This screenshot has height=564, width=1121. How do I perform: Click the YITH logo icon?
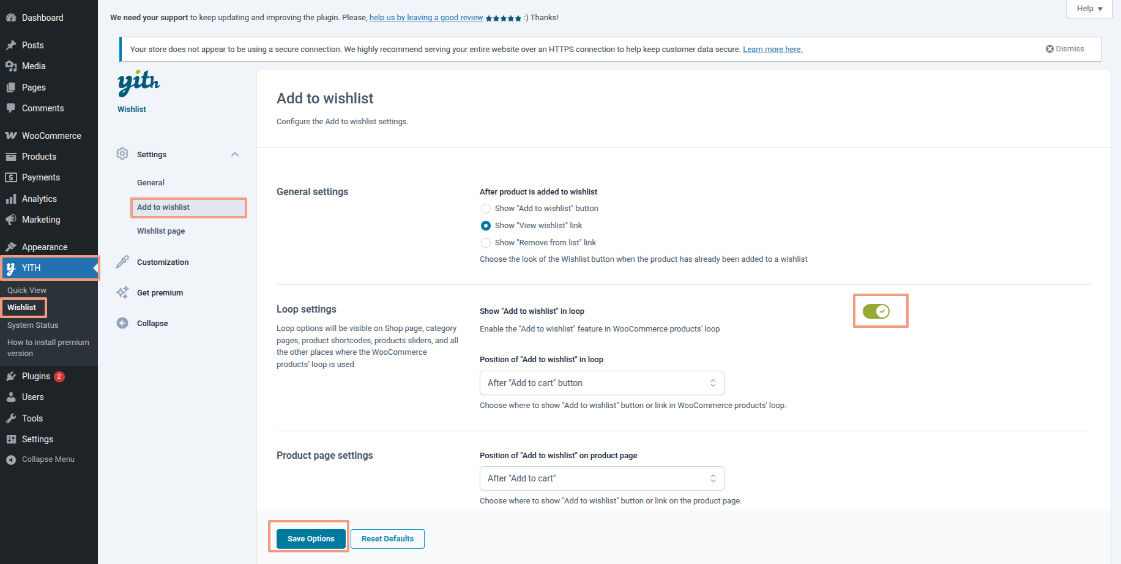(x=139, y=83)
